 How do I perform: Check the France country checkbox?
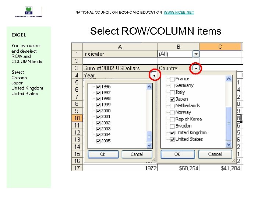tap(172, 79)
